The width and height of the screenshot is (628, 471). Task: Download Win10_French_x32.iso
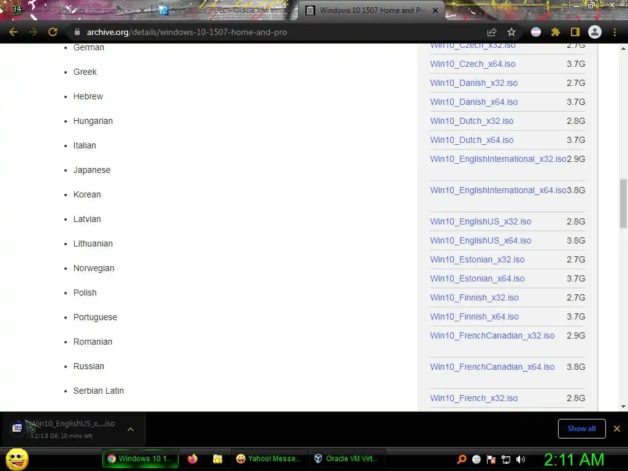coord(474,398)
